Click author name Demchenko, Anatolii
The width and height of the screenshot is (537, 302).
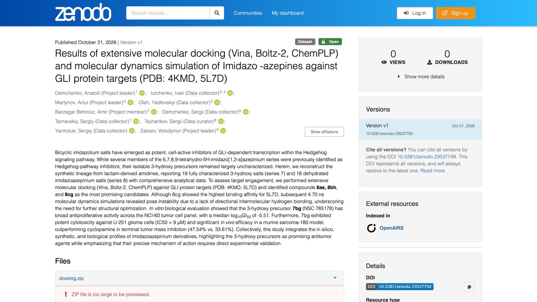95,93
